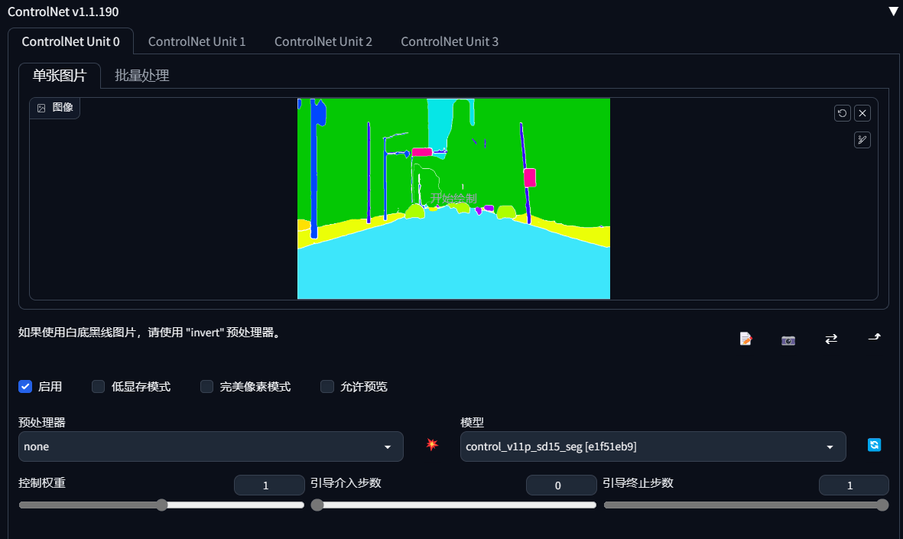Click the send dimensions up-arrow icon
903x539 pixels.
click(874, 337)
